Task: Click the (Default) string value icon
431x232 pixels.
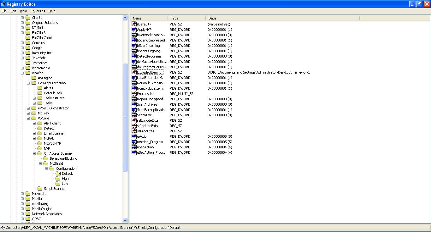Action: (x=134, y=24)
